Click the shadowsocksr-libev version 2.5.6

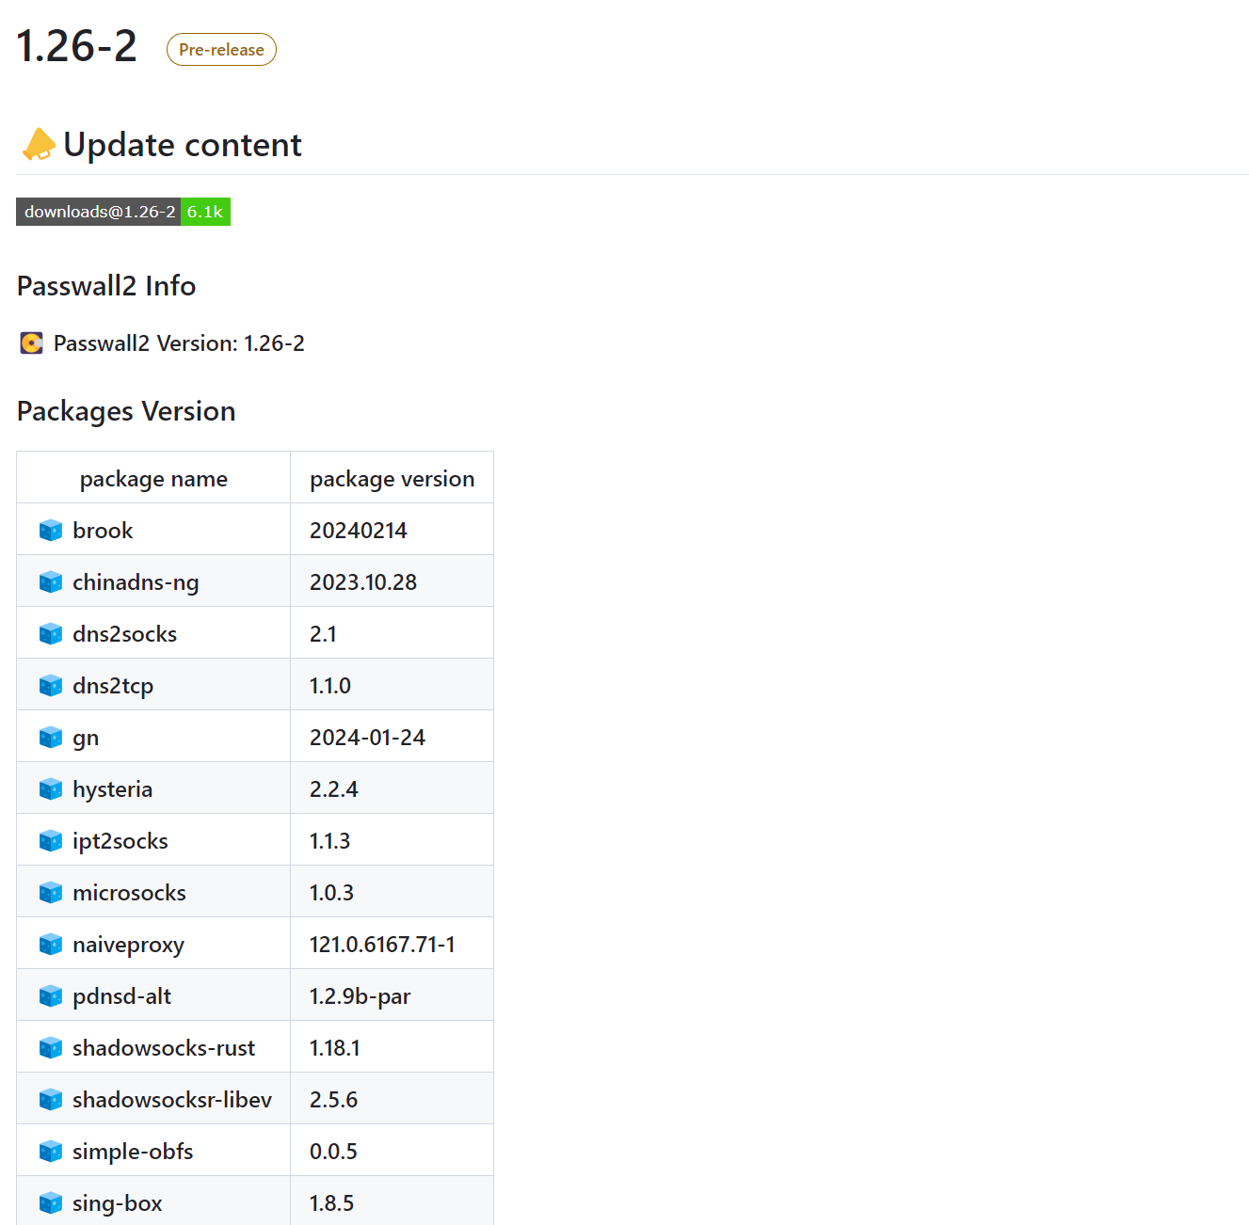tap(334, 1100)
